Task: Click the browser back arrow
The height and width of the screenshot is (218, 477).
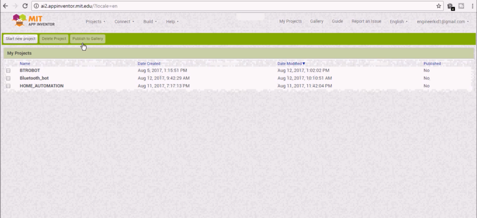Action: (x=6, y=6)
